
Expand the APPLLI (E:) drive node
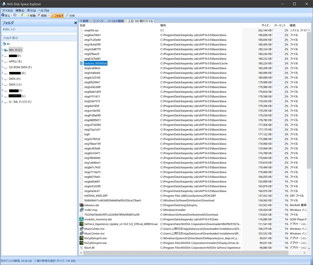[x=2, y=61]
